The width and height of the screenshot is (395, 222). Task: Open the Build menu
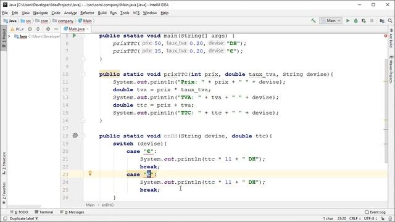(x=102, y=13)
